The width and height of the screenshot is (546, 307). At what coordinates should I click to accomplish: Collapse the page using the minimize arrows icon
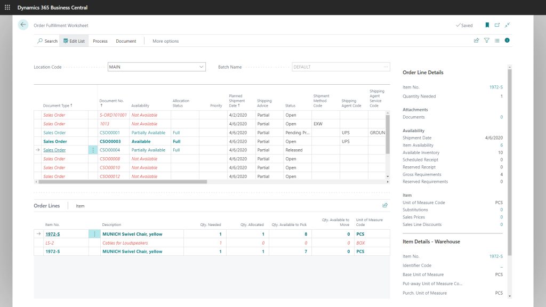pos(507,25)
